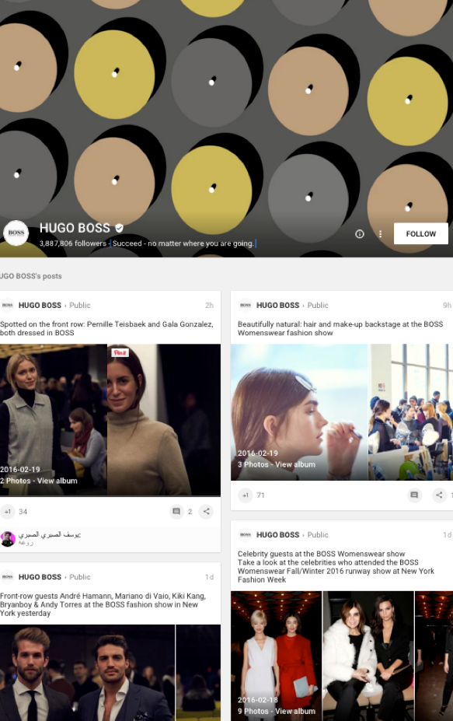Click the author avatar on the 2h post
The height and width of the screenshot is (721, 453).
(7, 305)
